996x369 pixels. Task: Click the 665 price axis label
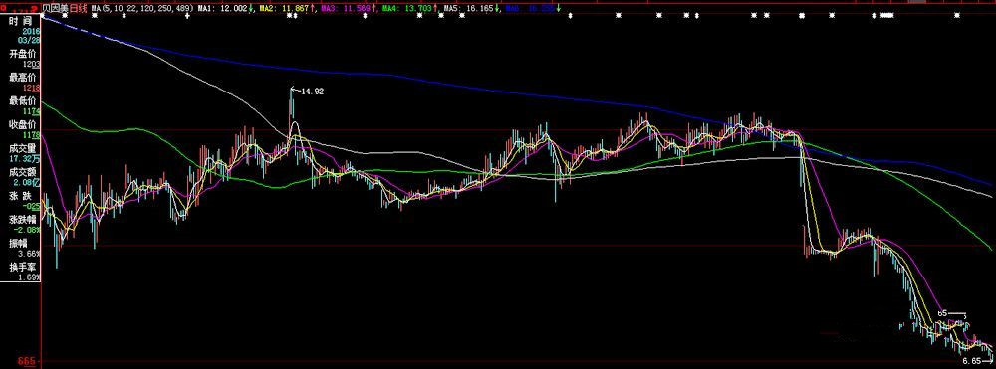26,361
